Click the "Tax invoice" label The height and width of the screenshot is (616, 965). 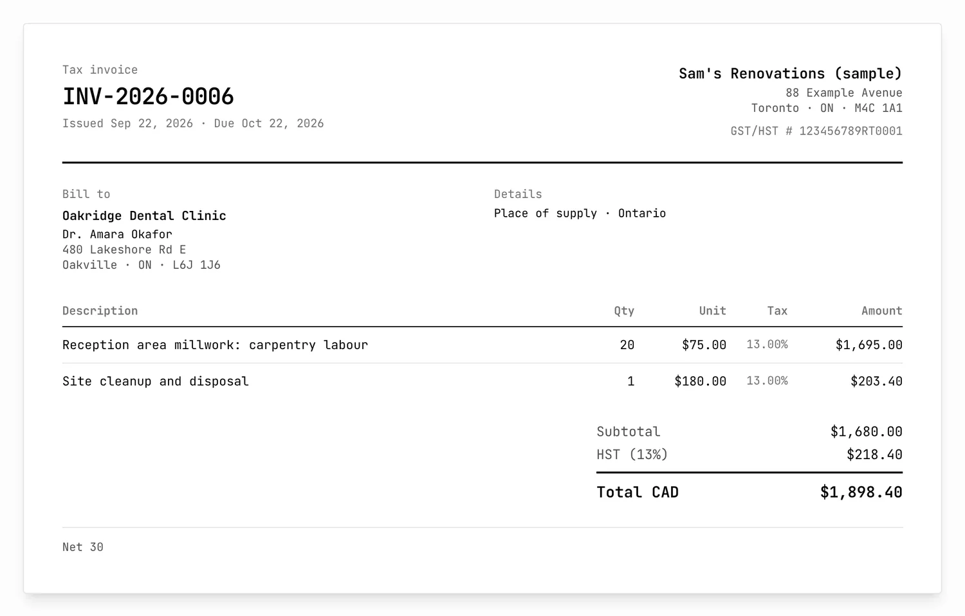100,70
